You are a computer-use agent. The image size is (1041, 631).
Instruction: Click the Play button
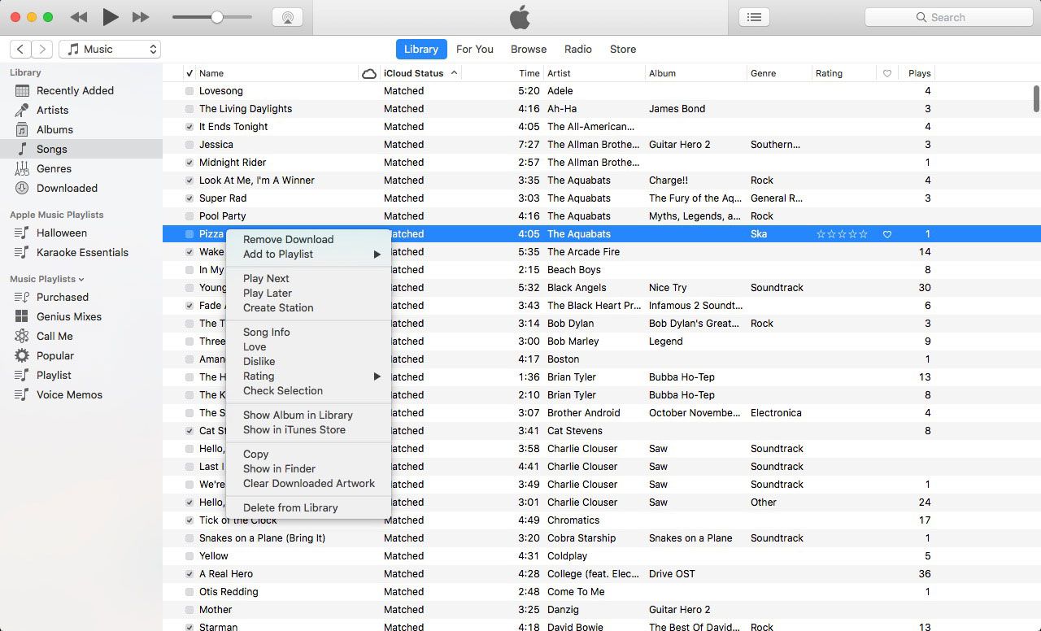[111, 17]
